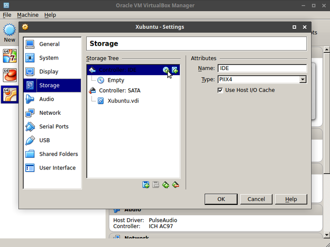Screen dimensions: 330x247
Task: Add hard disk to IDE controller
Action: tap(175, 70)
